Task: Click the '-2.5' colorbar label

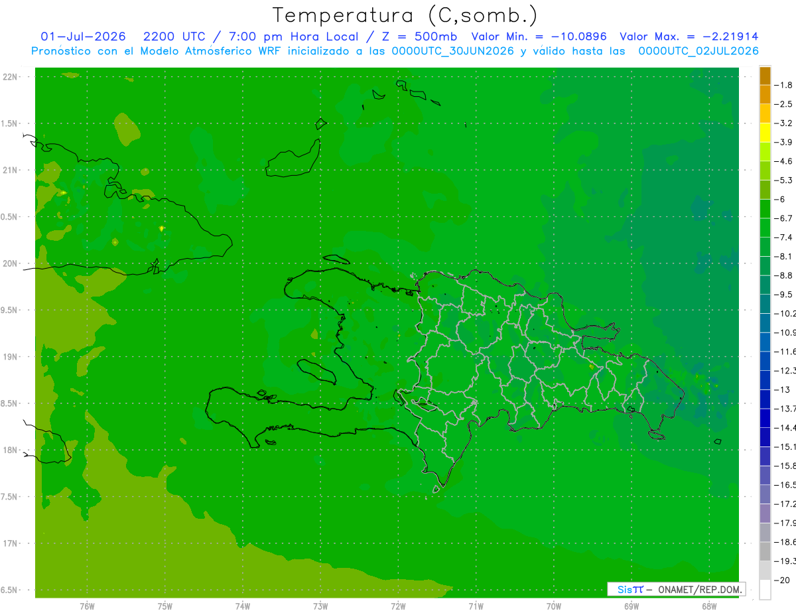Action: tap(783, 104)
